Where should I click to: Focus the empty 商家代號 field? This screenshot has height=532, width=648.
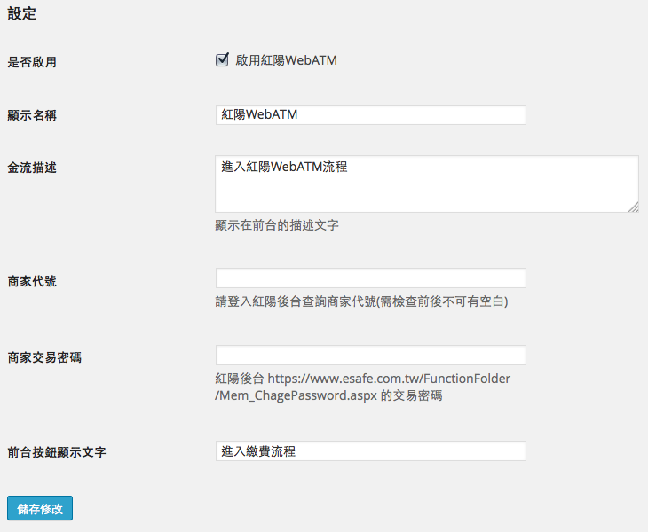pos(371,278)
